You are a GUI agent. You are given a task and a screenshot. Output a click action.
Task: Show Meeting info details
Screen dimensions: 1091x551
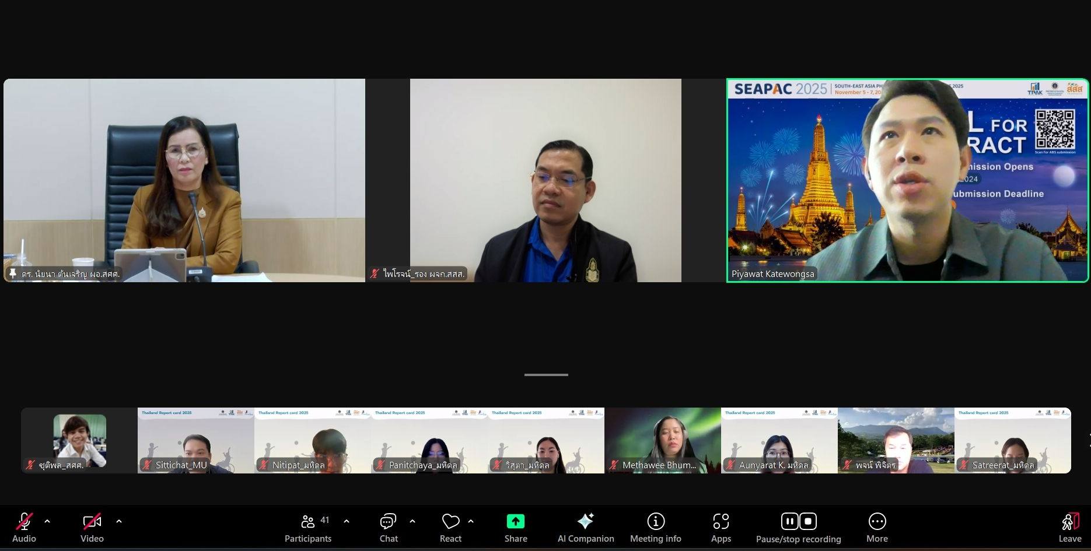(x=655, y=528)
